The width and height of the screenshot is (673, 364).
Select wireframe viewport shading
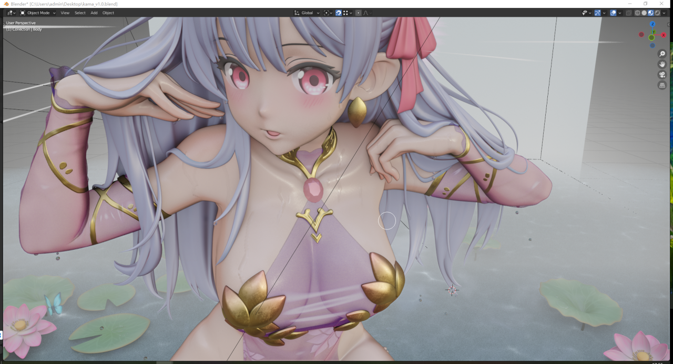(x=637, y=13)
